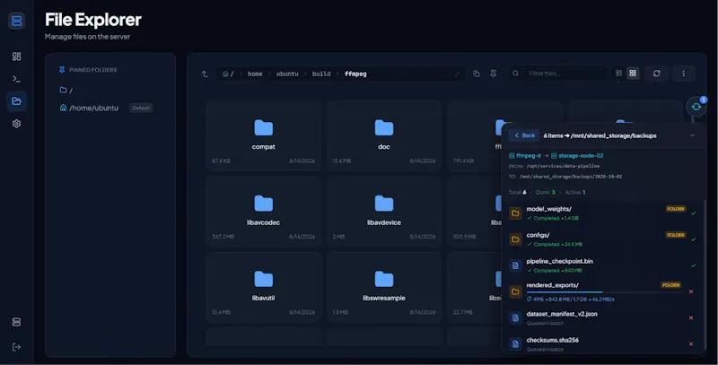The width and height of the screenshot is (718, 365).
Task: Switch to the list view layout
Action: (619, 74)
